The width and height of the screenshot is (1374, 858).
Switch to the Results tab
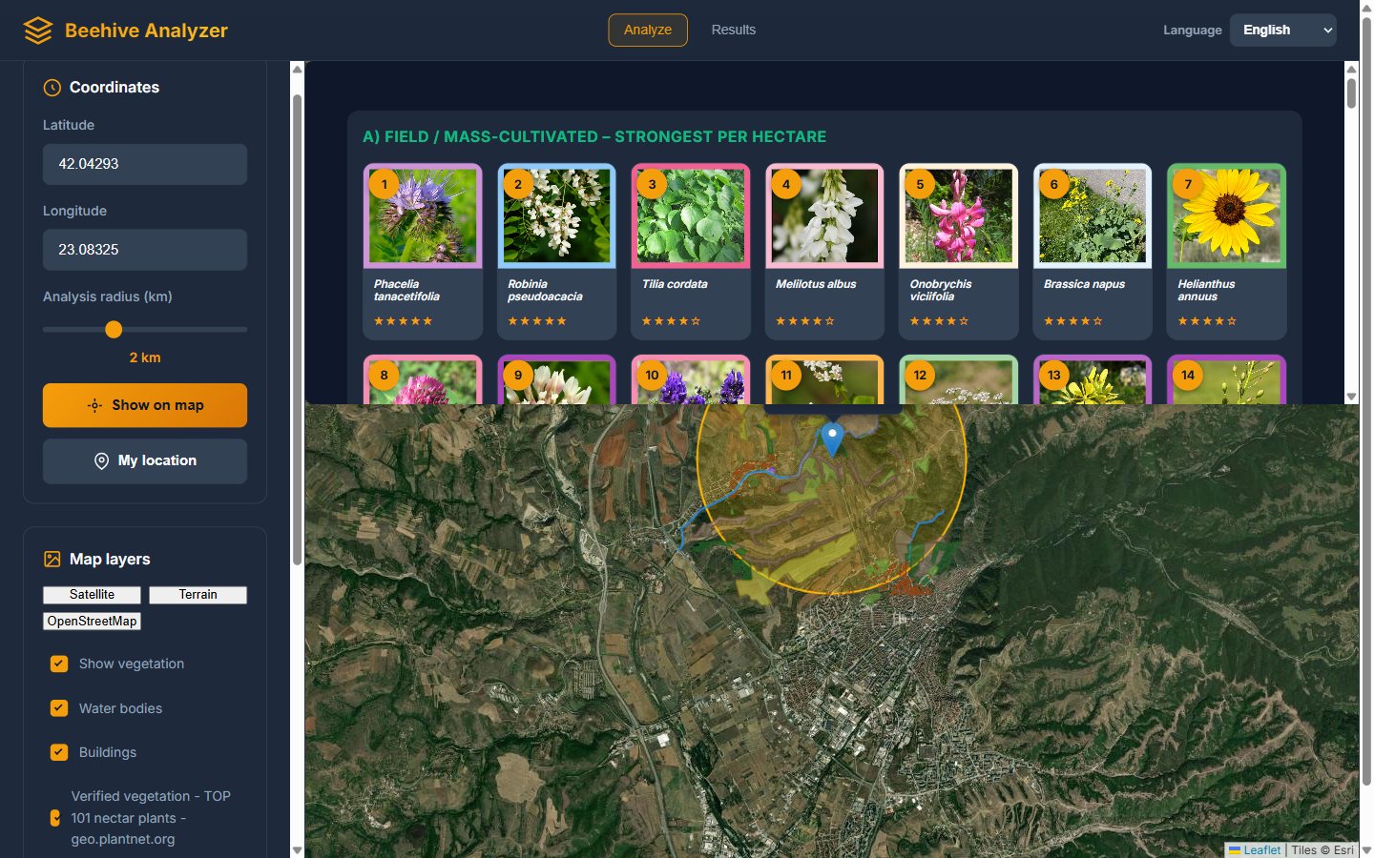click(x=734, y=31)
